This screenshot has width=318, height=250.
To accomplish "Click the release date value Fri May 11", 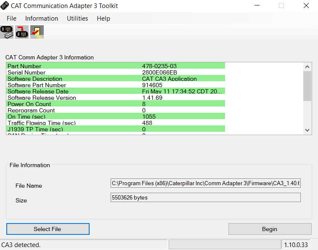I will (182, 91).
